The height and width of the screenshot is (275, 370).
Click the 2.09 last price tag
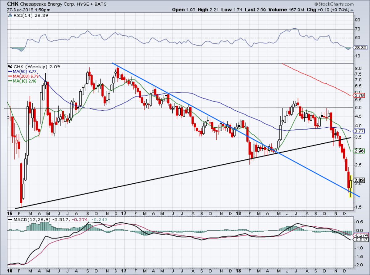(x=360, y=181)
